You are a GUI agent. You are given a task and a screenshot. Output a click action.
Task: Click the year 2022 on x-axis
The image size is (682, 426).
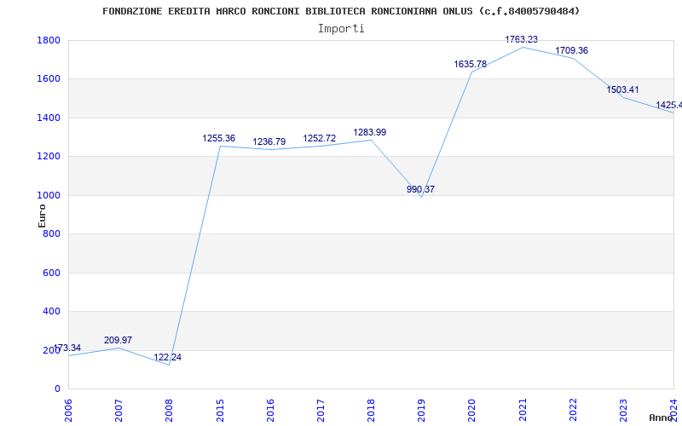click(x=573, y=410)
